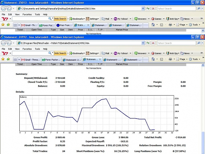The image size is (205, 154).
Task: Click Profit Factor value 0.35
Action: pos(63,141)
